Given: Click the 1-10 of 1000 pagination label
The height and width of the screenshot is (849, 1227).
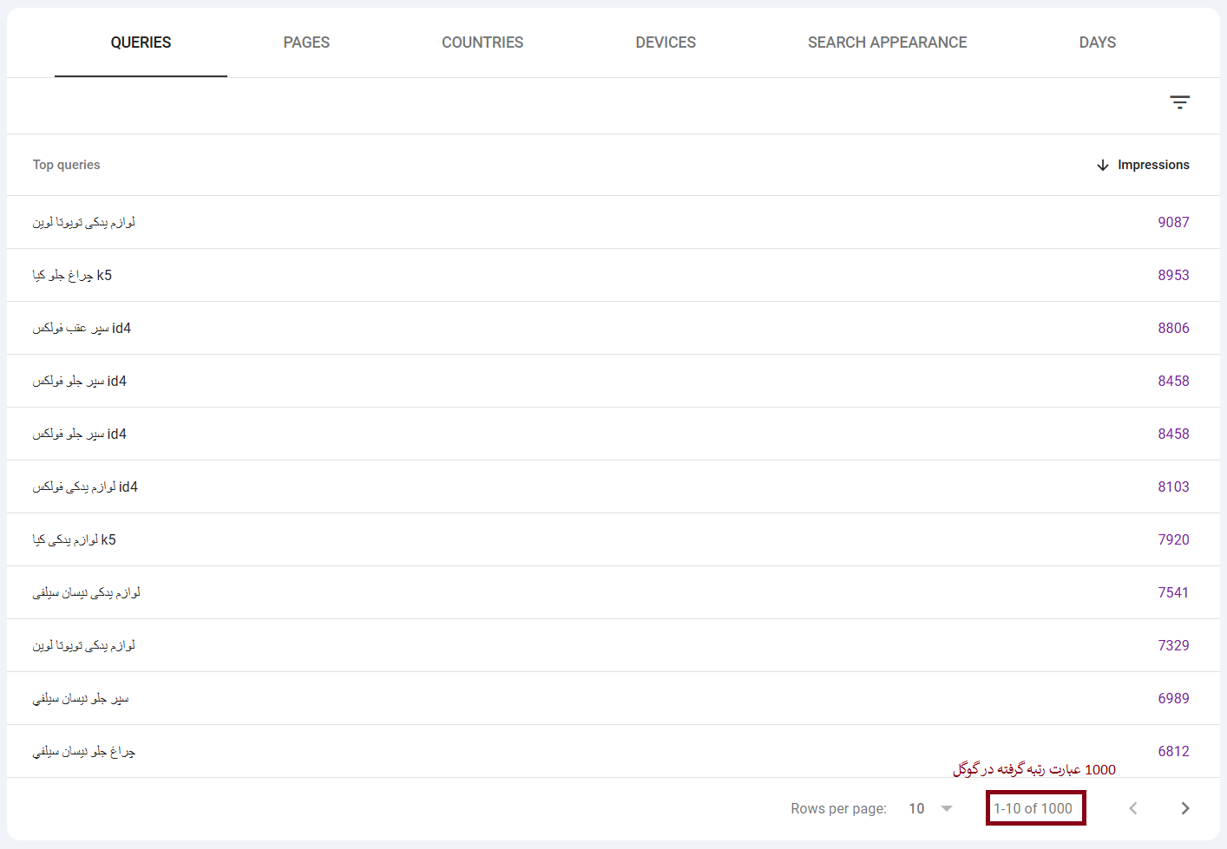Looking at the screenshot, I should pyautogui.click(x=1033, y=808).
